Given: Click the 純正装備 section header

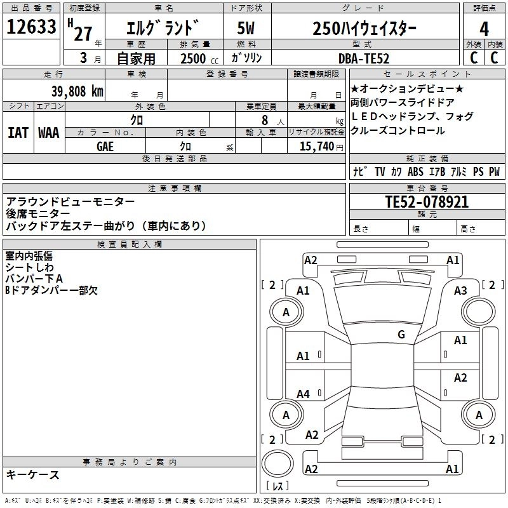Looking at the screenshot, I should pos(427,158).
